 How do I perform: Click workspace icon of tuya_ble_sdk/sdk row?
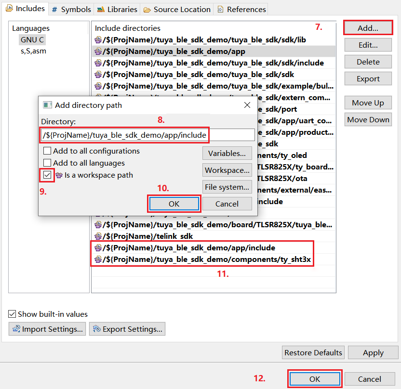(98, 75)
